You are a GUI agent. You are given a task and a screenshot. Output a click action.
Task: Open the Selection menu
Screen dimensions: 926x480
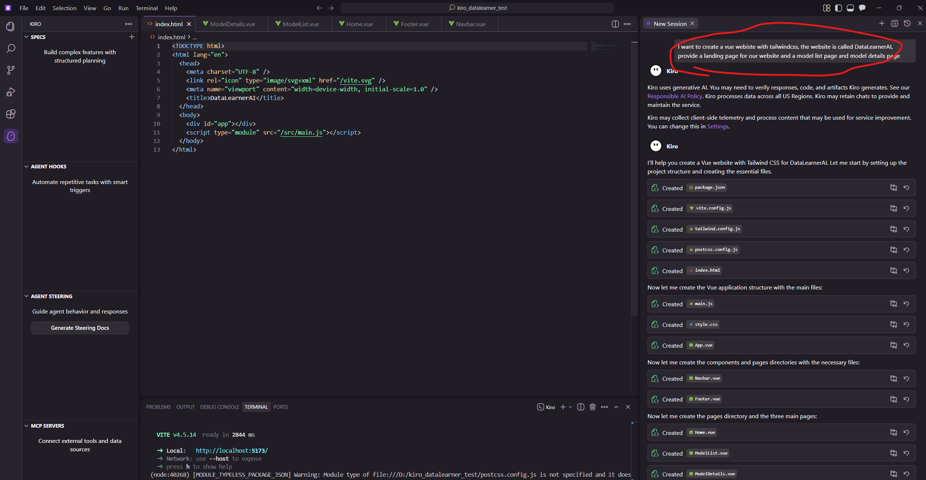(x=64, y=8)
